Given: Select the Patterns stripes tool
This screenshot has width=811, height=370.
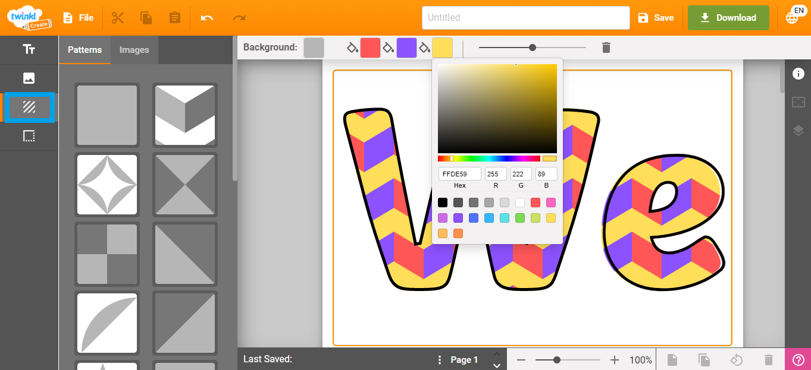Looking at the screenshot, I should click(x=29, y=107).
